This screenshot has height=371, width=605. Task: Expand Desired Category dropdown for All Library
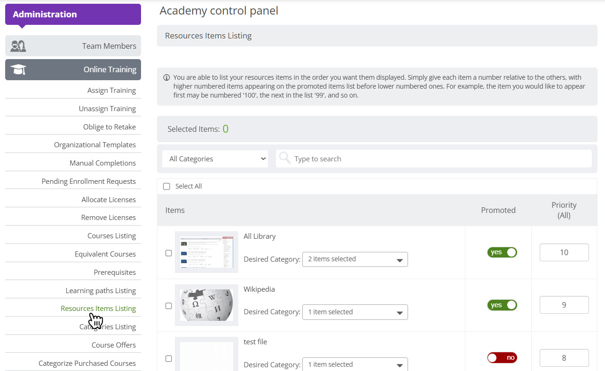pyautogui.click(x=355, y=259)
